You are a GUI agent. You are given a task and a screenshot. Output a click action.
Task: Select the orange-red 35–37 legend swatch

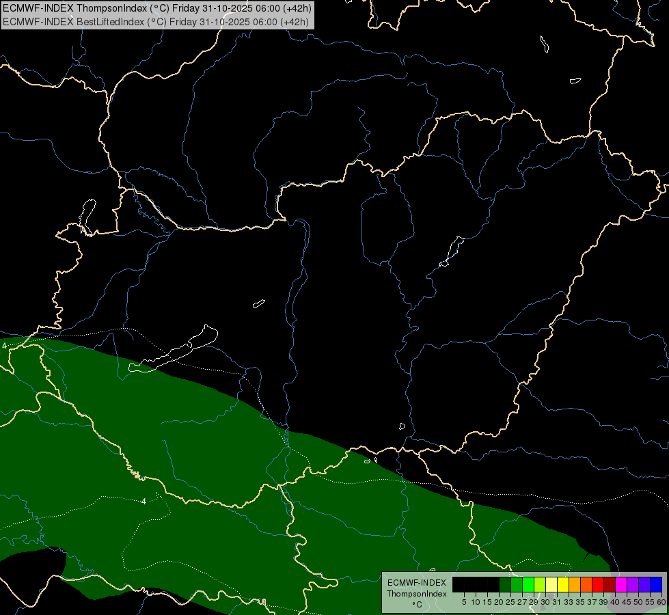click(586, 584)
